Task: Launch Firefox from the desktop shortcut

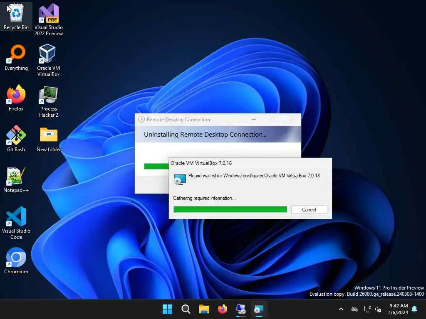Action: (x=16, y=98)
